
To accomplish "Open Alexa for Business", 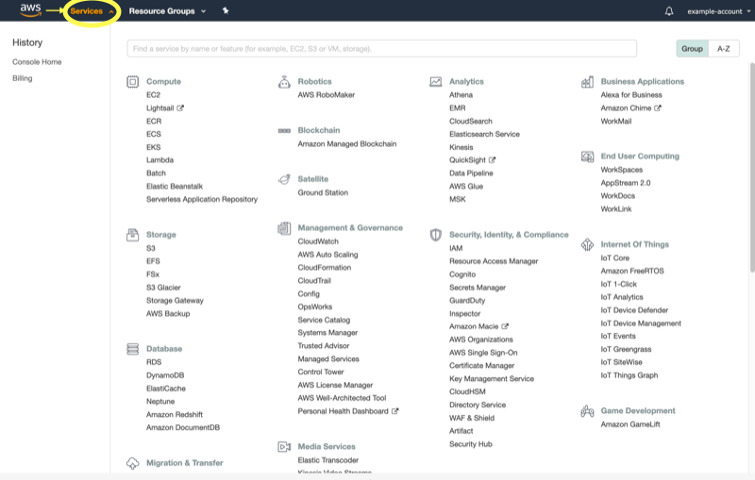I will pos(631,95).
